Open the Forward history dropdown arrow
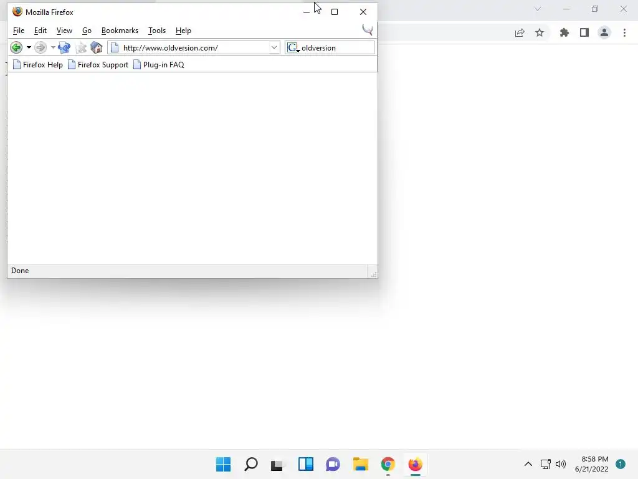 click(53, 47)
